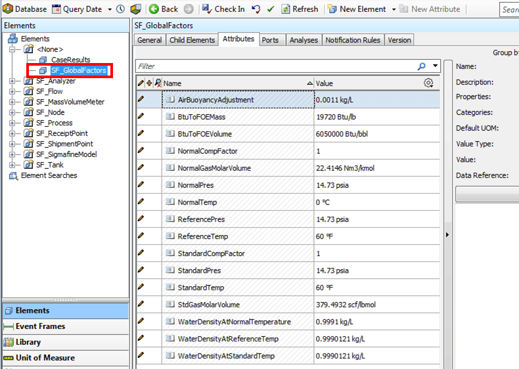
Task: Expand the SF_MassVolumeMeter tree node
Action: pyautogui.click(x=12, y=102)
